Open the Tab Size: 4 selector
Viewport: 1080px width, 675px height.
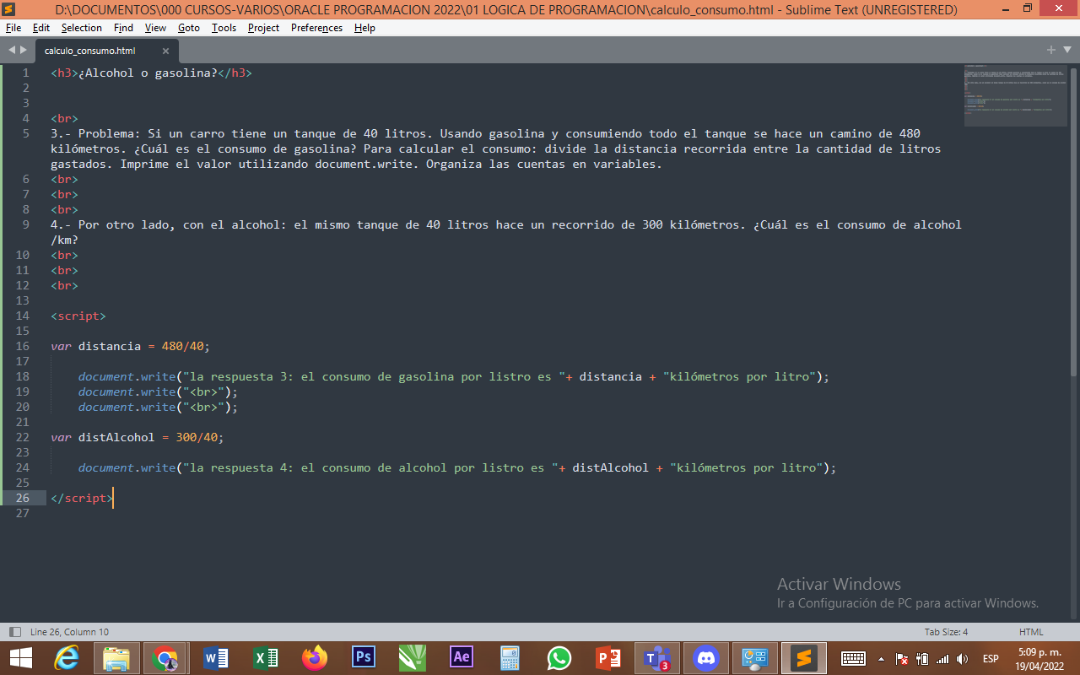pos(946,632)
